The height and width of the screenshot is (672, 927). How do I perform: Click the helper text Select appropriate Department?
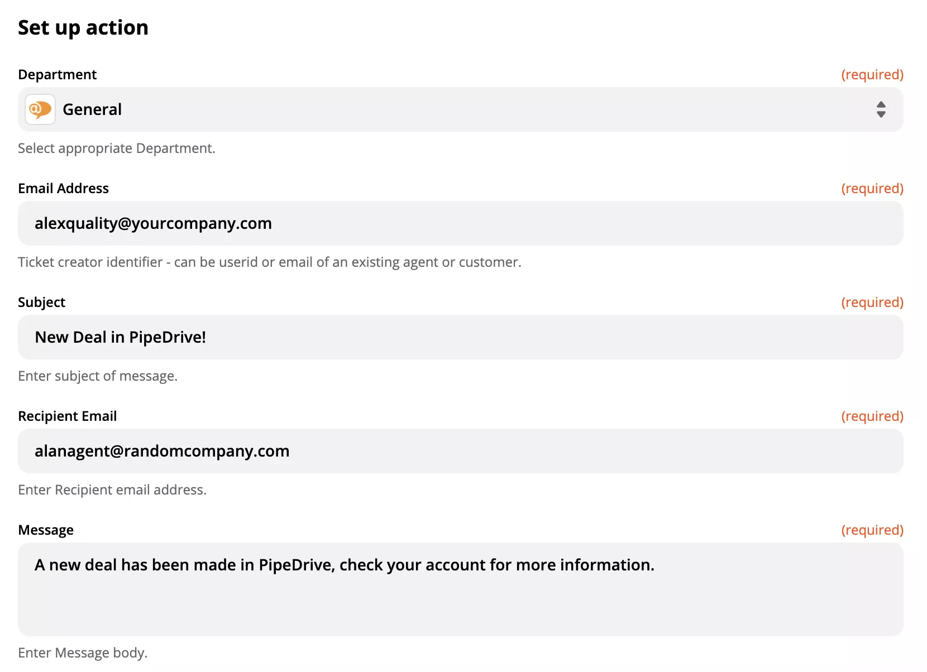coord(116,148)
